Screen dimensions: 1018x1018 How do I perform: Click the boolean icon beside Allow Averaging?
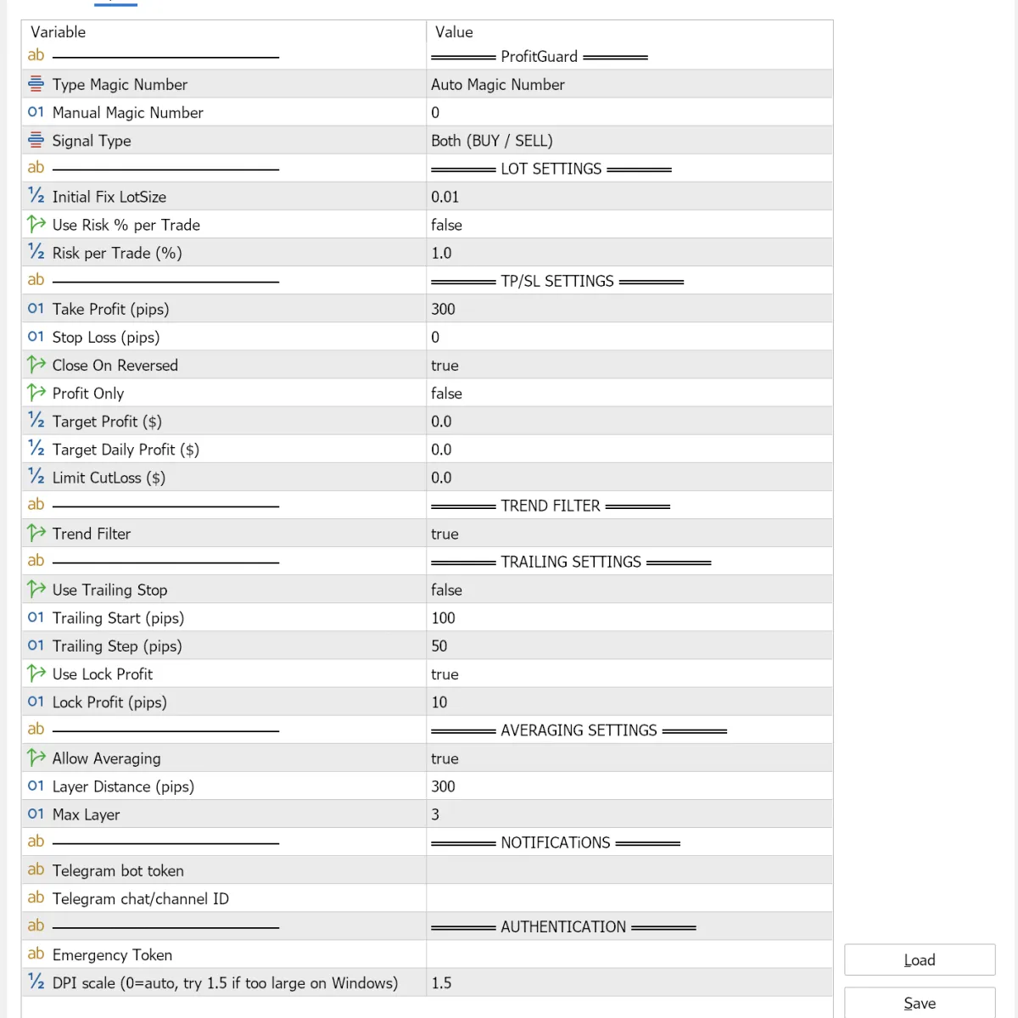coord(36,758)
